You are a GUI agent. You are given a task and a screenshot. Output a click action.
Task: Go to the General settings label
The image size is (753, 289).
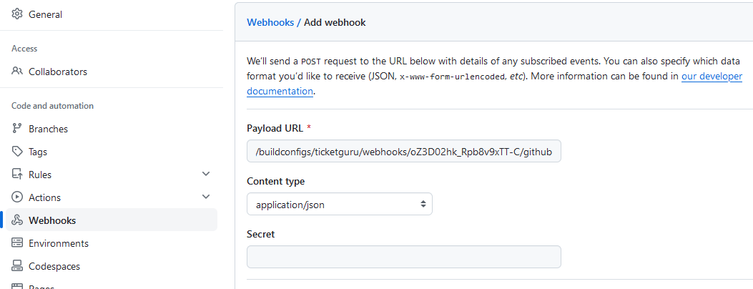pos(45,14)
